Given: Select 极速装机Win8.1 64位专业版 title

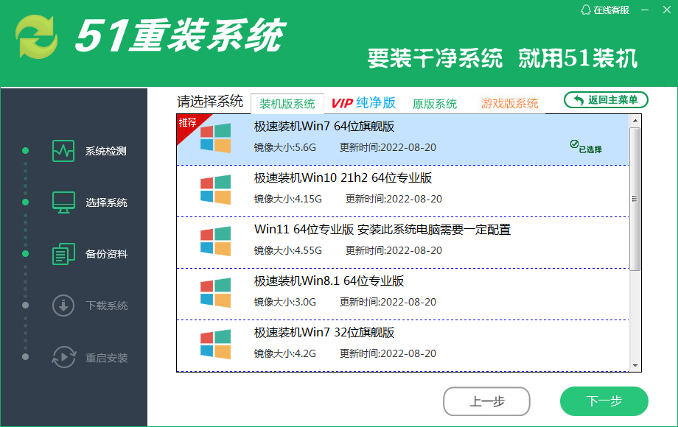Looking at the screenshot, I should click(329, 281).
